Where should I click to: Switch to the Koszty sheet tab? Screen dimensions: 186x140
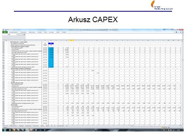(x=48, y=126)
